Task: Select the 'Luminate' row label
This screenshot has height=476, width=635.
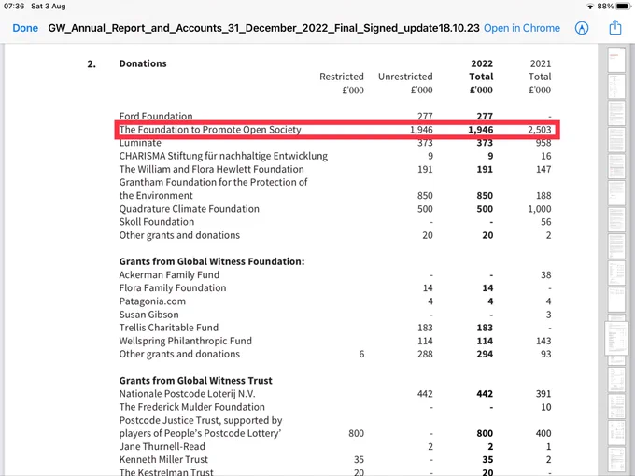Action: (140, 143)
